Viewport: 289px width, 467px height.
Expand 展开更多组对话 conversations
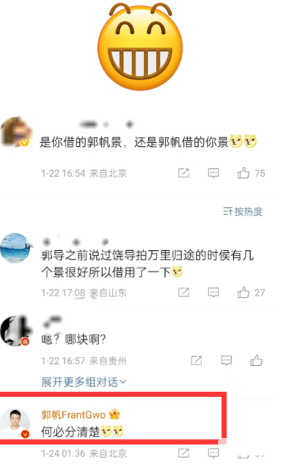click(x=84, y=382)
